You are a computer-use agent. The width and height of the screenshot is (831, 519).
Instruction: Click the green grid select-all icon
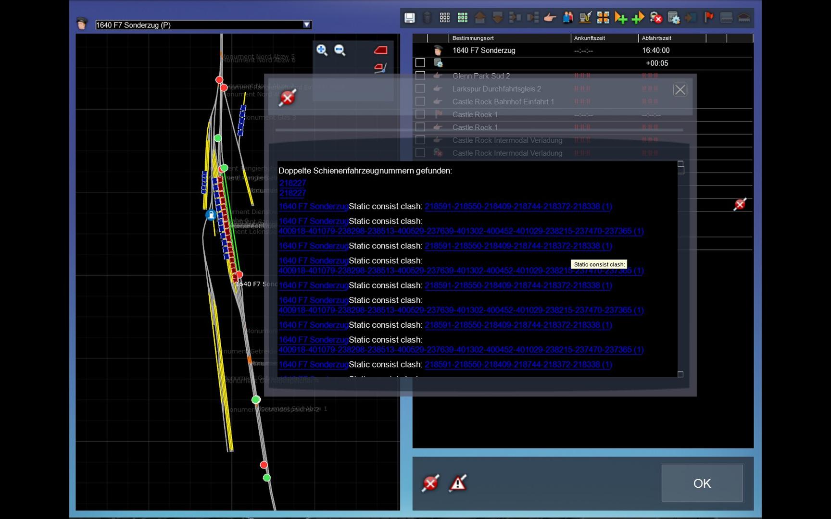463,18
